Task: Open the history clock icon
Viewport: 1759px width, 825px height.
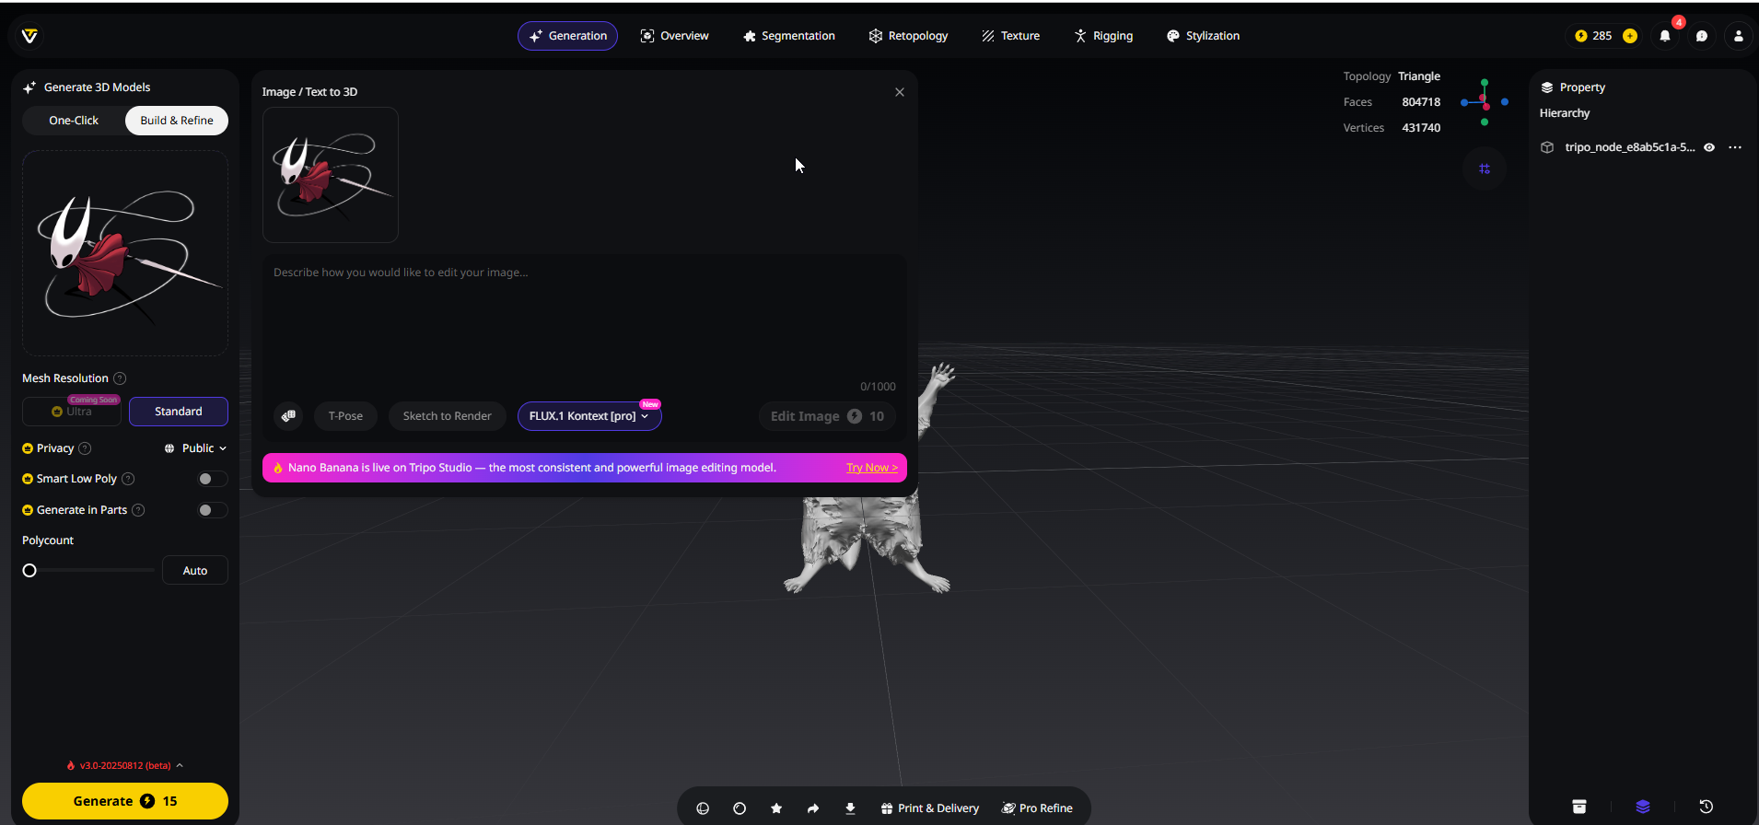Action: pyautogui.click(x=1706, y=807)
